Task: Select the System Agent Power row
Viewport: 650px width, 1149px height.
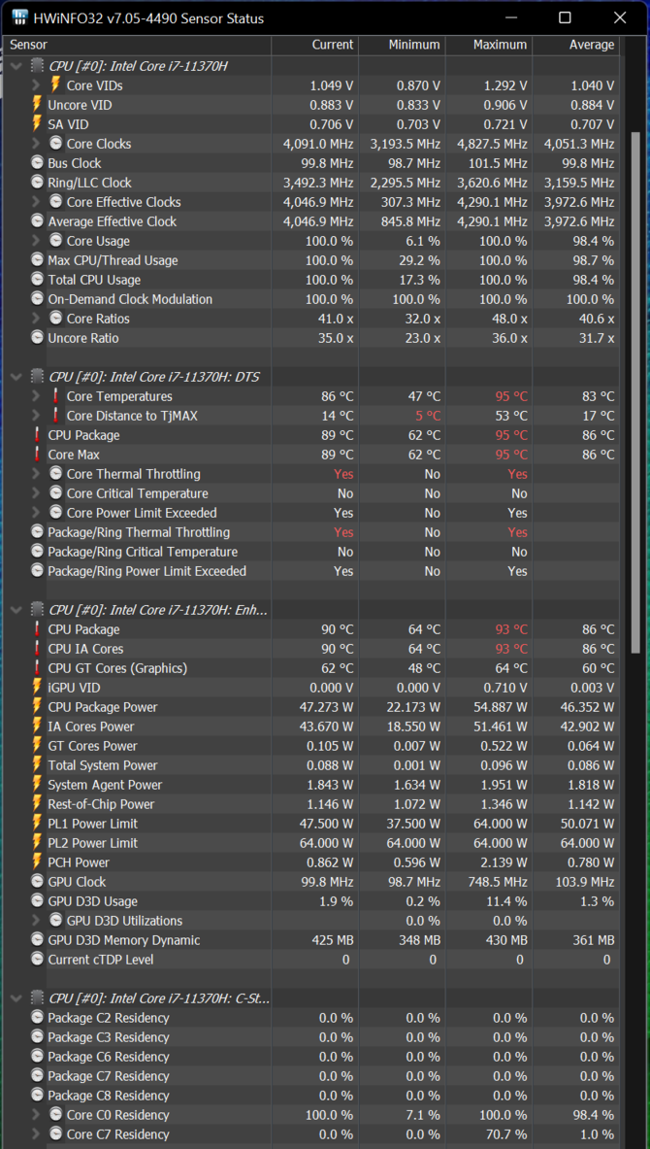Action: coord(311,784)
